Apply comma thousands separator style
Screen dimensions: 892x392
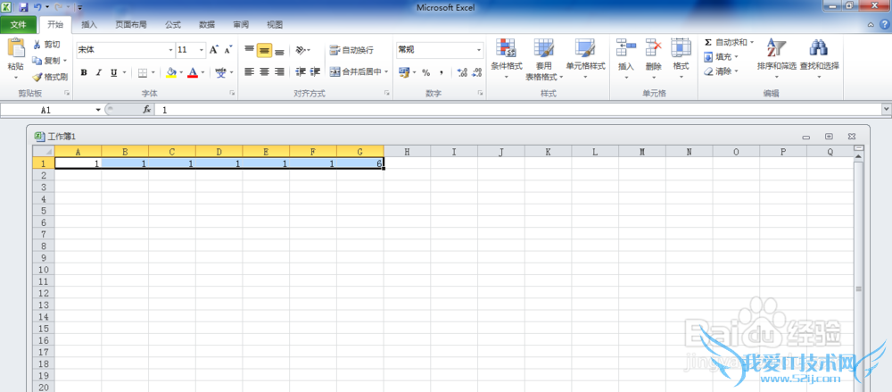click(441, 72)
